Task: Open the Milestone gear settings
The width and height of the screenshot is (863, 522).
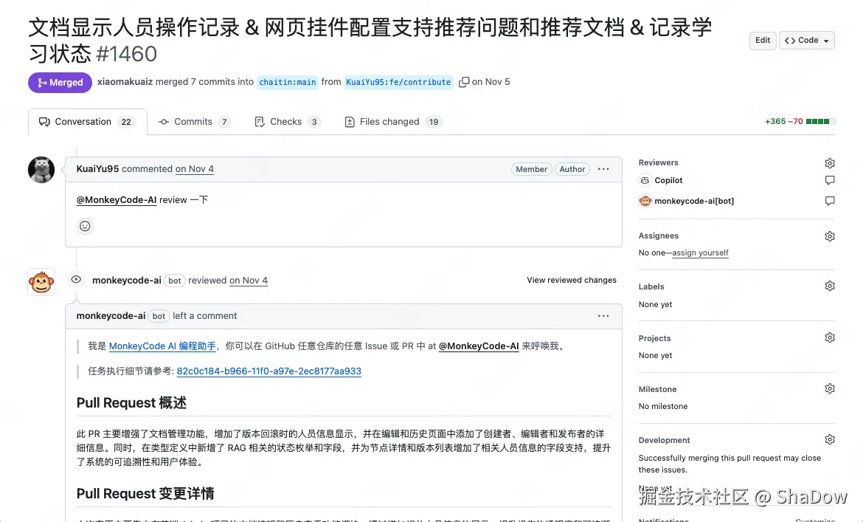Action: 829,389
